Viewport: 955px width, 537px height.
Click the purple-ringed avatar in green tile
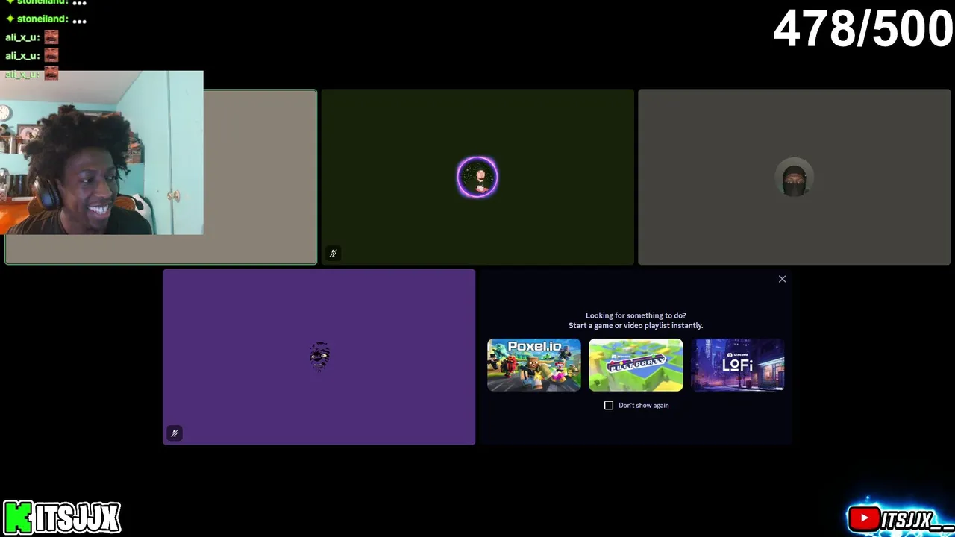[x=477, y=178]
